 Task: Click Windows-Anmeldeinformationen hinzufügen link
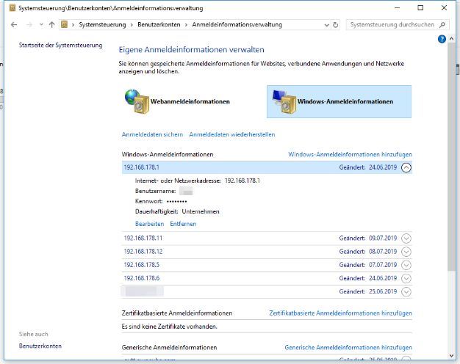pos(350,154)
